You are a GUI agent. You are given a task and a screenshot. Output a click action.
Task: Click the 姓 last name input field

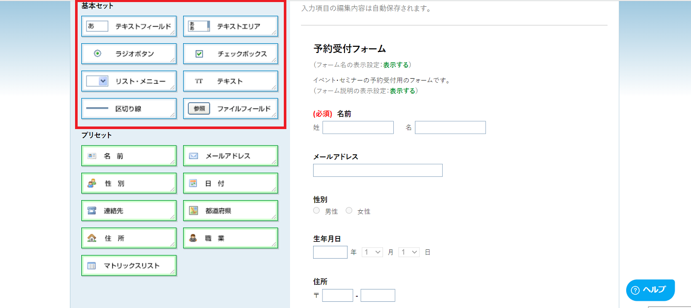coord(358,128)
